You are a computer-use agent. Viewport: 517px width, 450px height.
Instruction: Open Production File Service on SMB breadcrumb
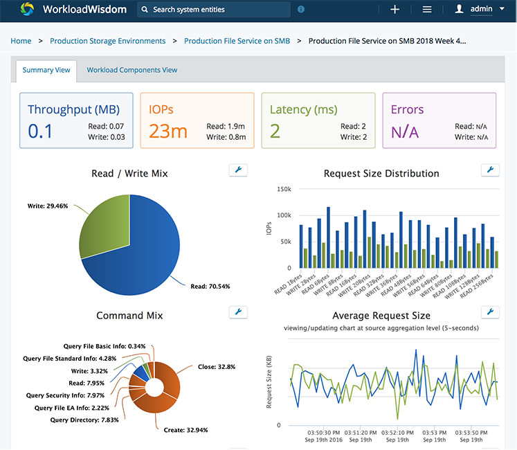coord(237,41)
